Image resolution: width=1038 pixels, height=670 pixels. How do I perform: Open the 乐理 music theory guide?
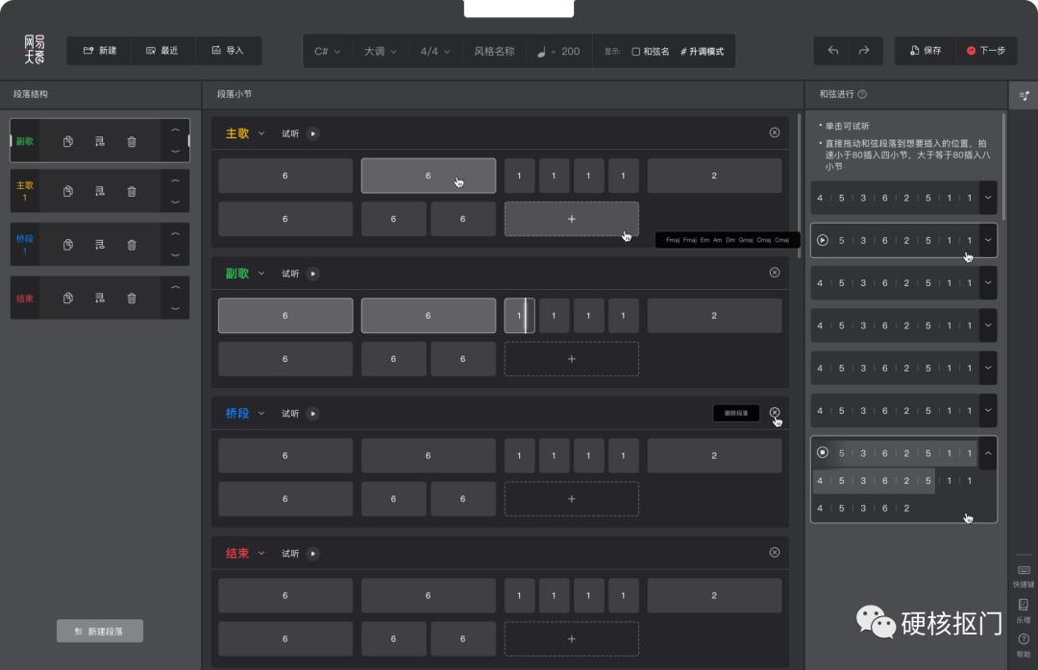(1024, 611)
